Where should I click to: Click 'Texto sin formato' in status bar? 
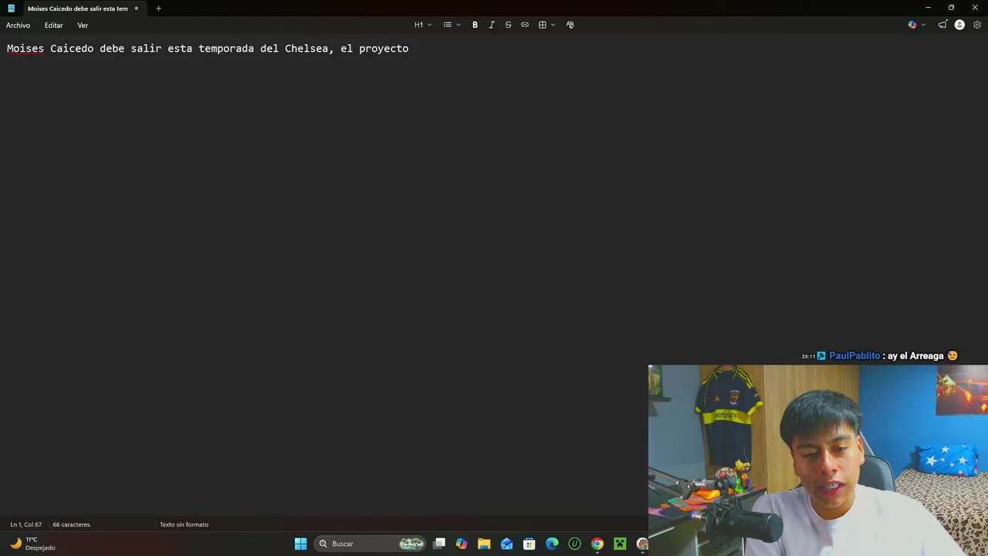(x=184, y=524)
